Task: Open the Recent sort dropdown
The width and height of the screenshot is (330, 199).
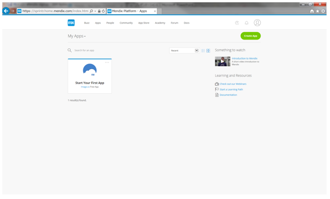Action: (x=184, y=50)
